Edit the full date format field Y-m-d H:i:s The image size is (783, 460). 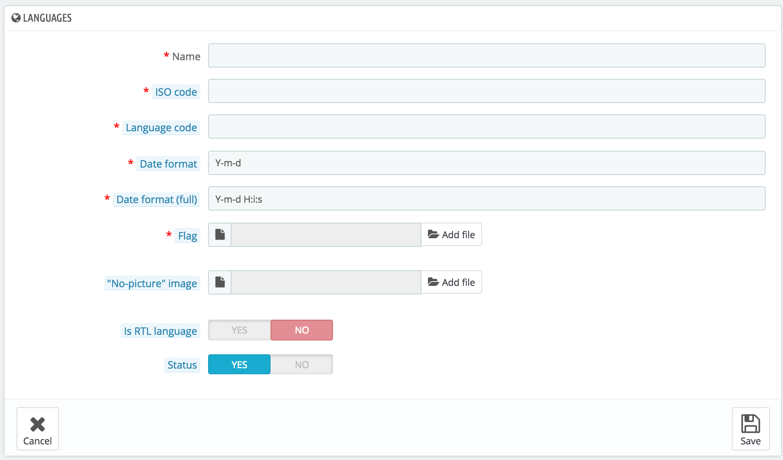pos(486,198)
